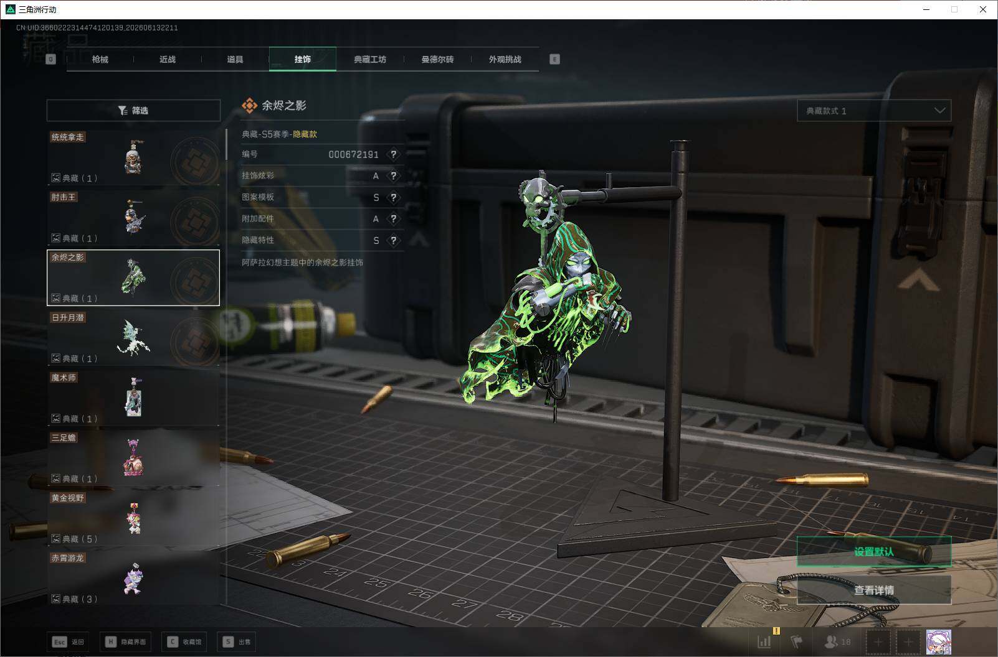The width and height of the screenshot is (998, 657).
Task: Open the 外观挑战 tab
Action: [505, 59]
